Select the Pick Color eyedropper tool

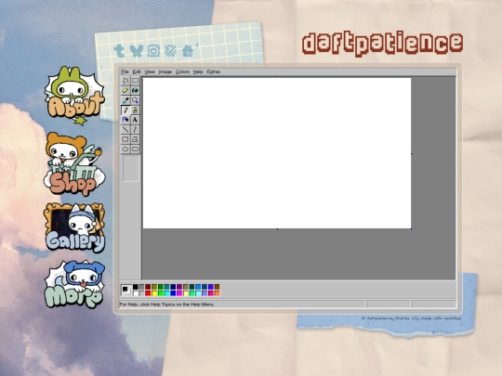click(125, 100)
